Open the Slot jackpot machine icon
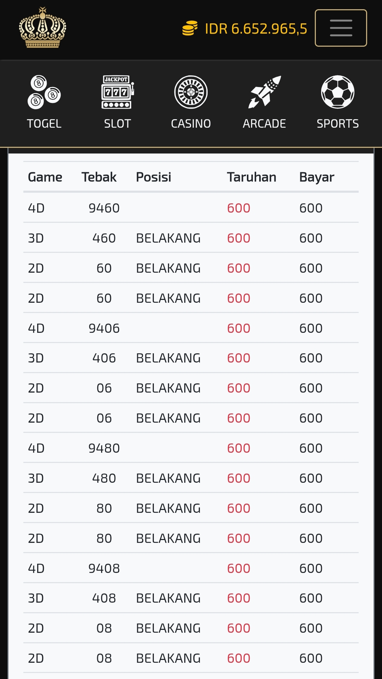 [x=117, y=92]
